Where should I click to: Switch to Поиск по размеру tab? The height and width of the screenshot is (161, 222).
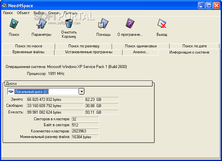(x=84, y=46)
